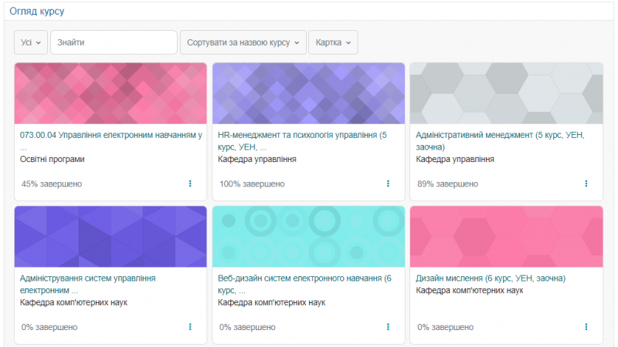Screen dimensions: 618x347
Task: Expand the Усі filter dropdown
Action: pyautogui.click(x=31, y=42)
